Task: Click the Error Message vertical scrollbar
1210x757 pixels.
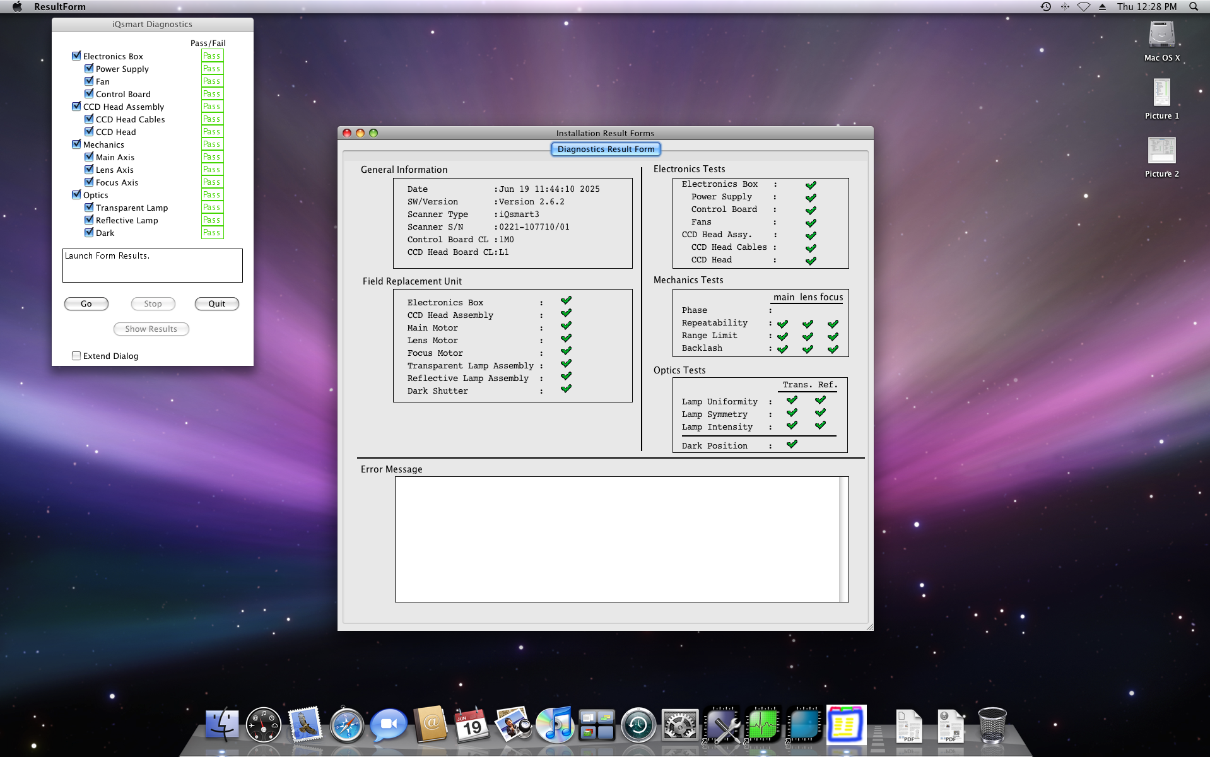Action: (844, 539)
